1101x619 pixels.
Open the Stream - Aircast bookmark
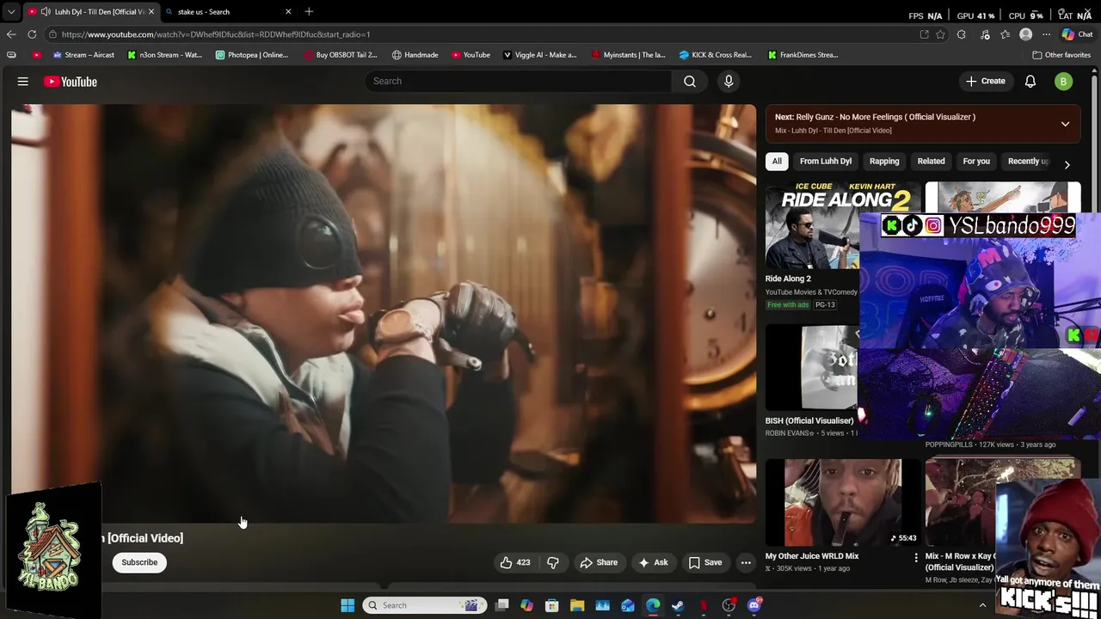(83, 55)
